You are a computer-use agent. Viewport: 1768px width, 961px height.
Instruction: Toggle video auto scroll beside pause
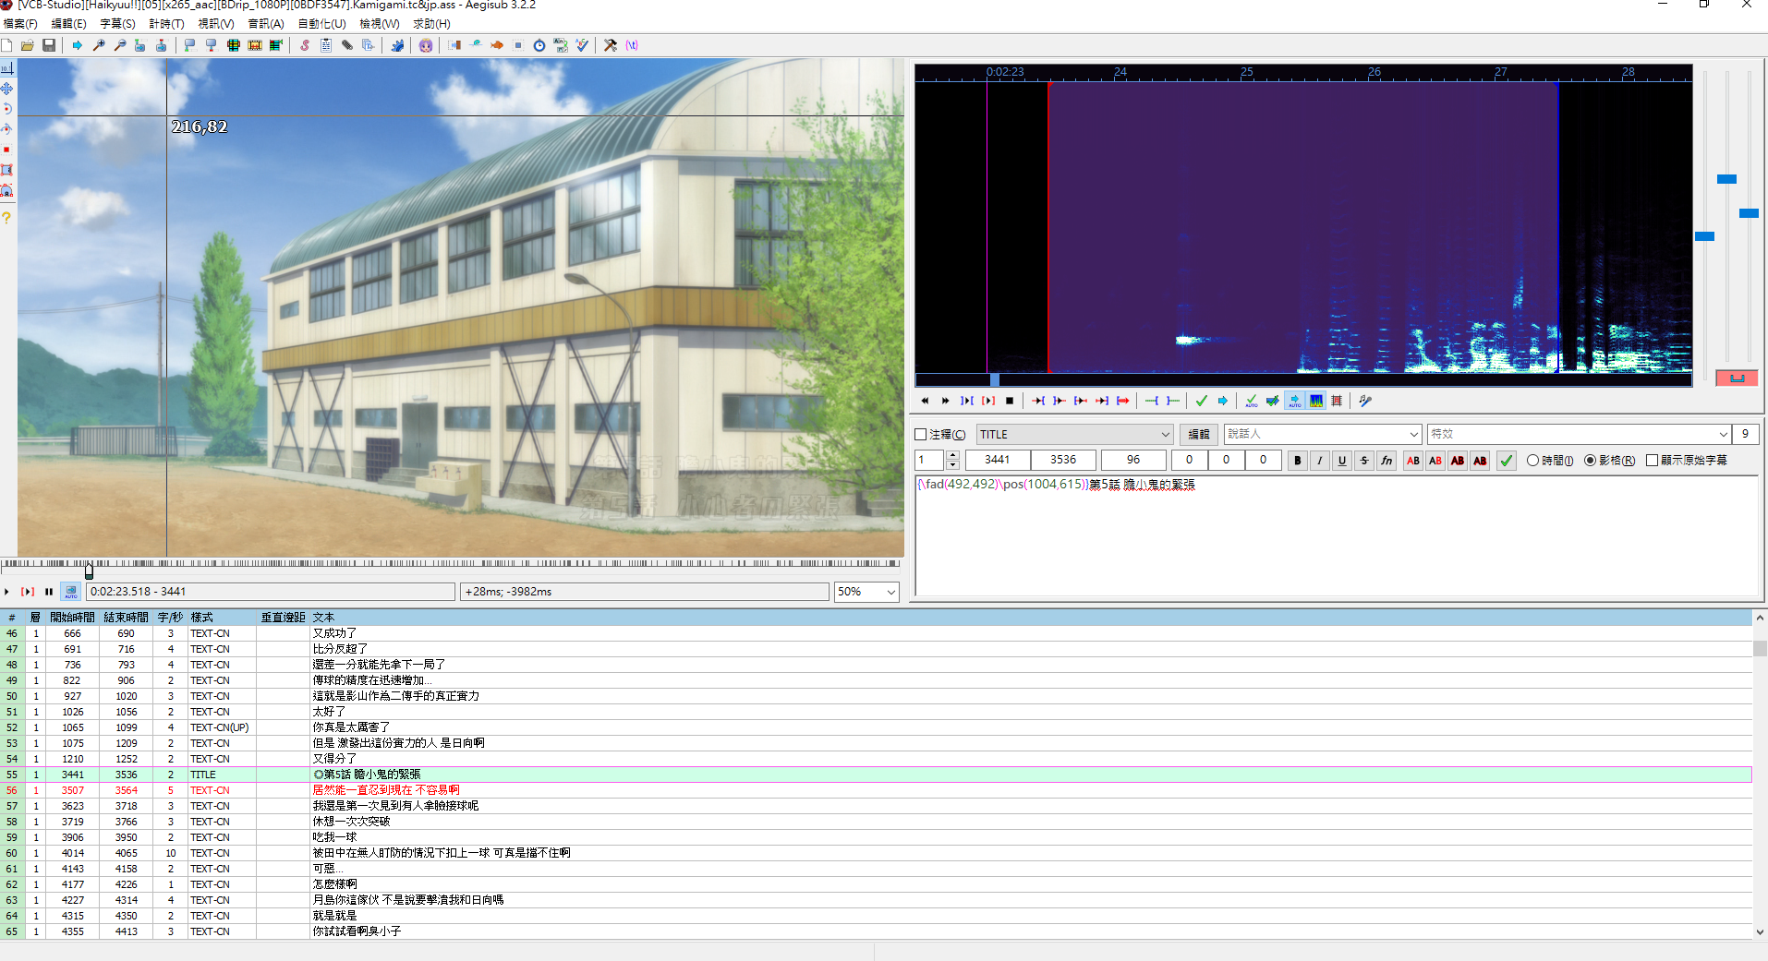(x=71, y=592)
